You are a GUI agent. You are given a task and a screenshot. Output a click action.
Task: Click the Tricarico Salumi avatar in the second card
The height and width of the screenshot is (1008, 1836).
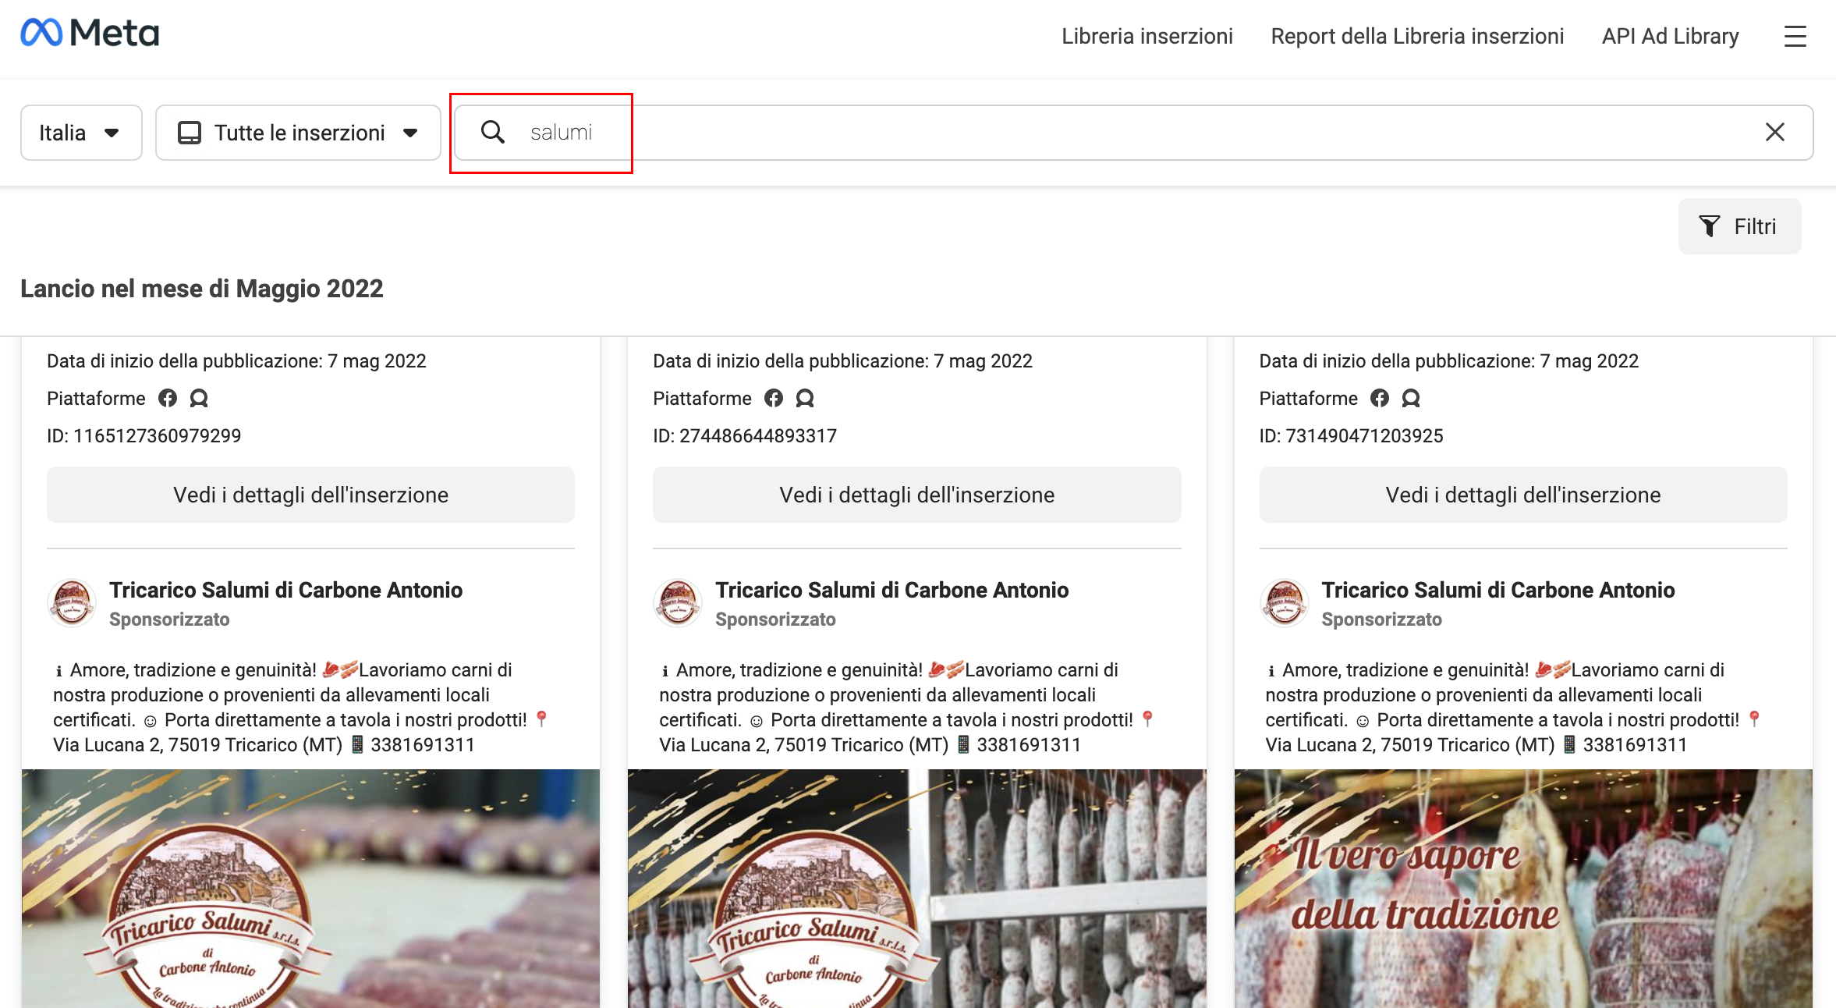click(x=678, y=602)
